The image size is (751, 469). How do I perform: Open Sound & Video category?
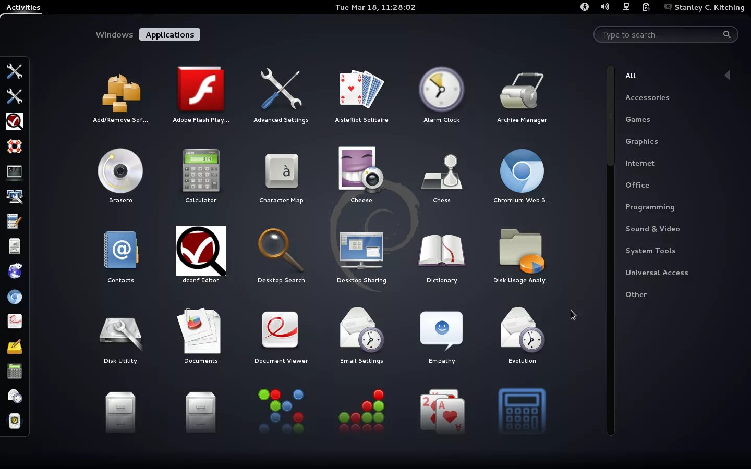tap(652, 229)
